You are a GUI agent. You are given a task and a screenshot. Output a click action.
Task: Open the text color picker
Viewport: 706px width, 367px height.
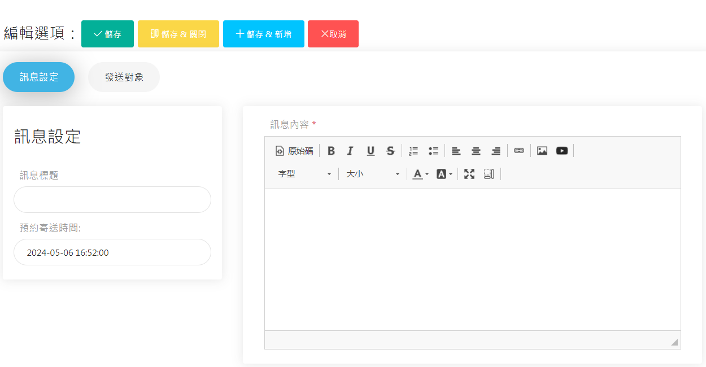point(420,174)
